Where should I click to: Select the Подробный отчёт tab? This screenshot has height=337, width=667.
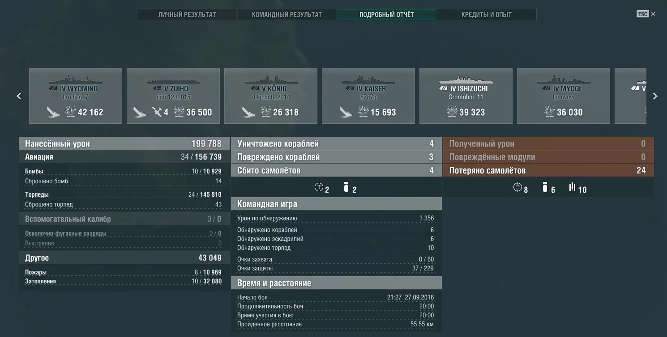click(x=387, y=15)
